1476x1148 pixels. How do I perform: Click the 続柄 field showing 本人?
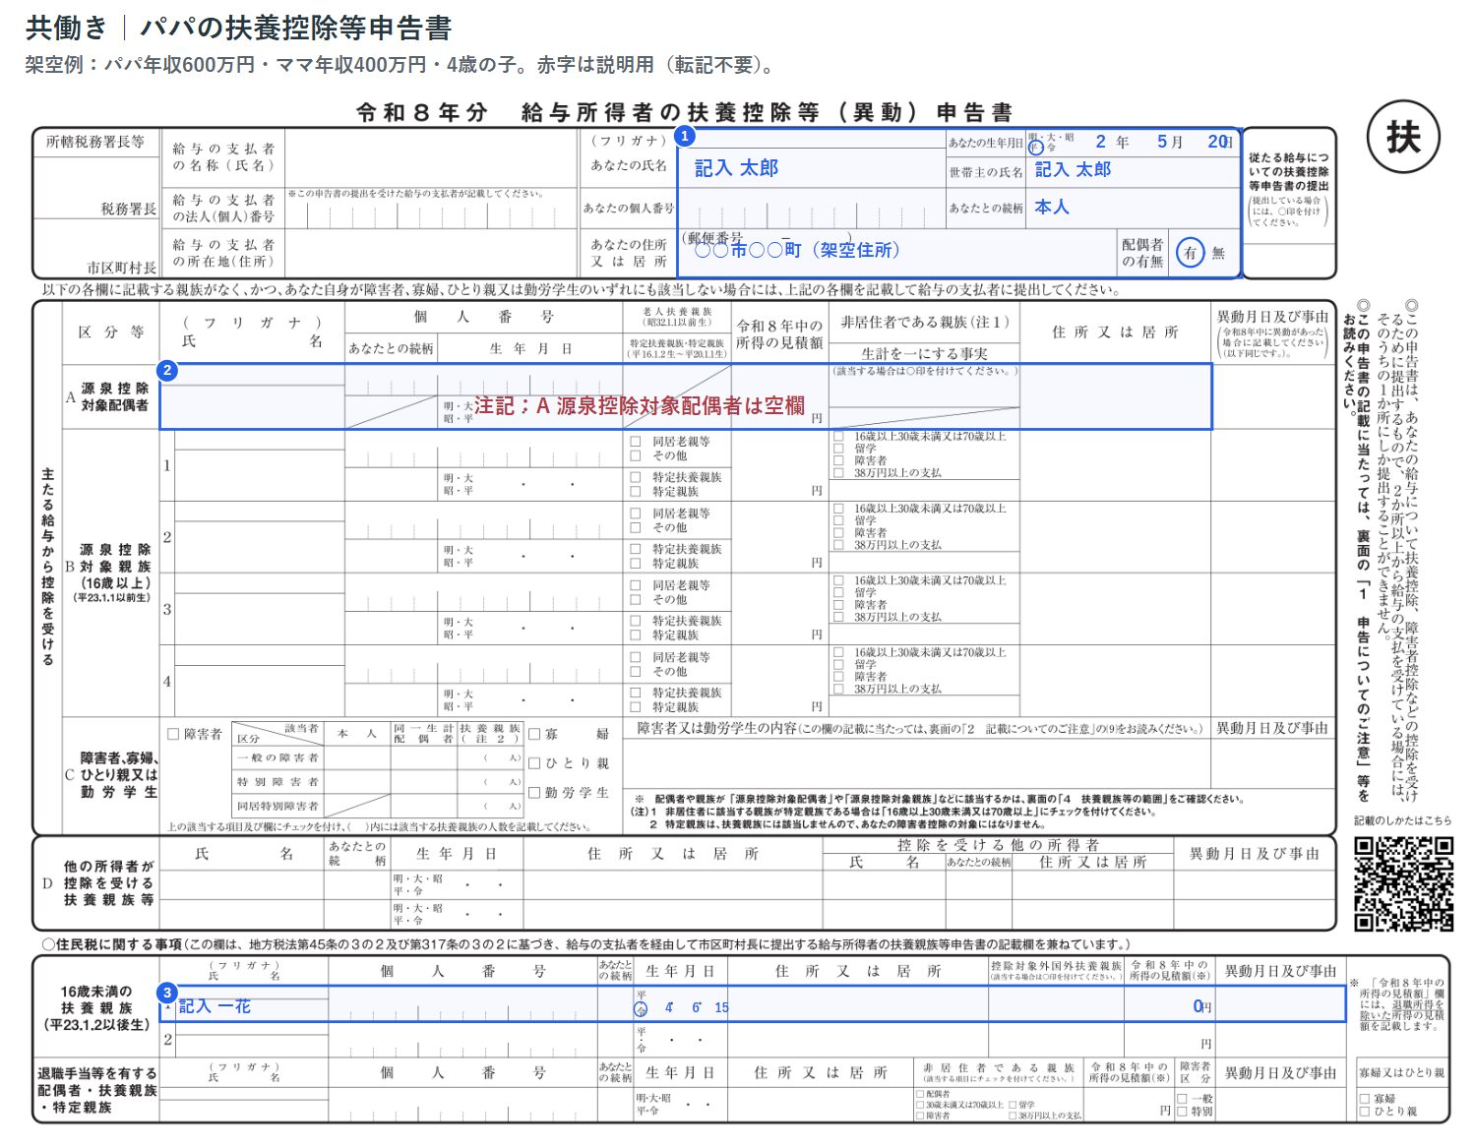coord(1051,207)
